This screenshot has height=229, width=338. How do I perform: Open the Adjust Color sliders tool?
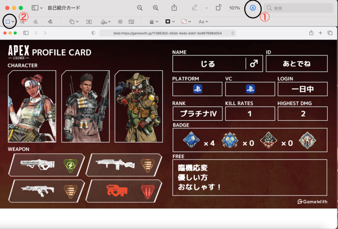click(x=120, y=22)
